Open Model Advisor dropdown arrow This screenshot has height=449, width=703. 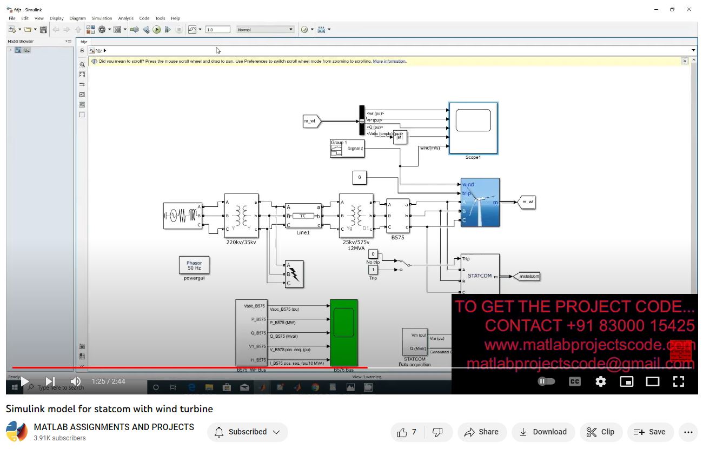(312, 30)
